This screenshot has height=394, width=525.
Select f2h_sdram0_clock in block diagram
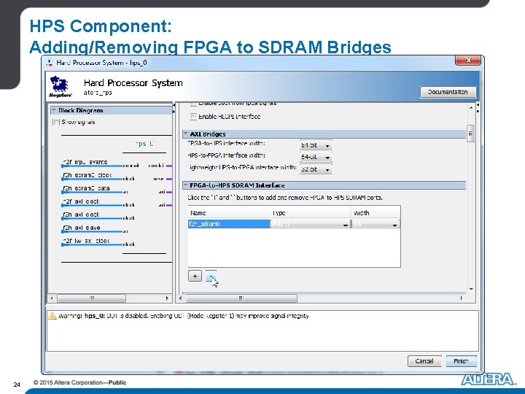click(87, 175)
